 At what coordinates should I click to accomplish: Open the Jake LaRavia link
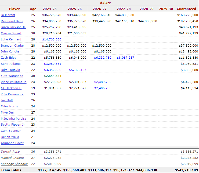10,70
